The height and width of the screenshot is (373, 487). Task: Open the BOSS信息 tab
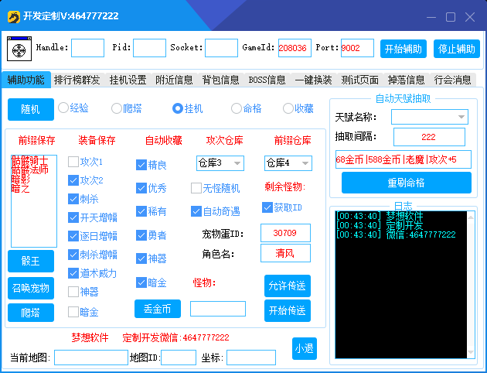267,80
